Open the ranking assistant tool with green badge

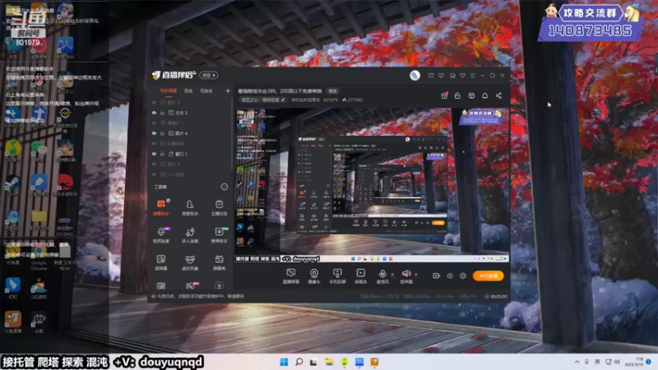(x=219, y=235)
